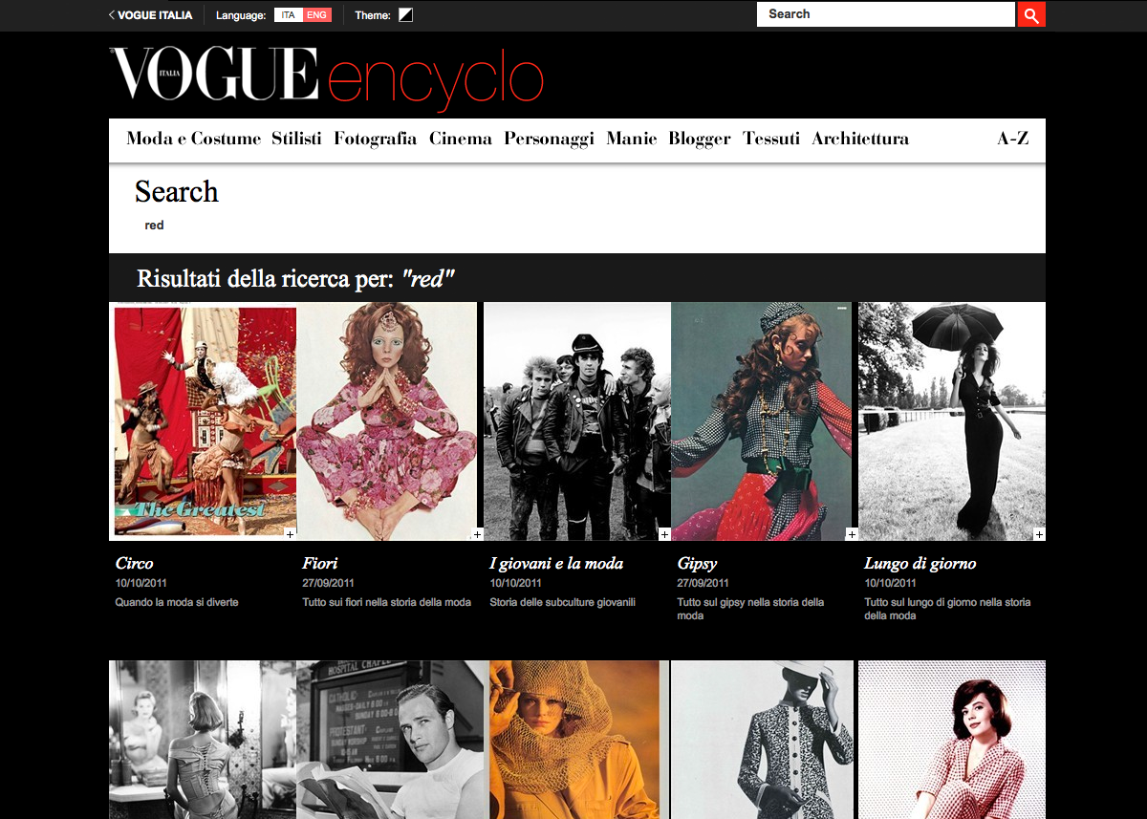Click 'Tutto sul lungo di giorno' description
1147x819 pixels.
[x=947, y=609]
